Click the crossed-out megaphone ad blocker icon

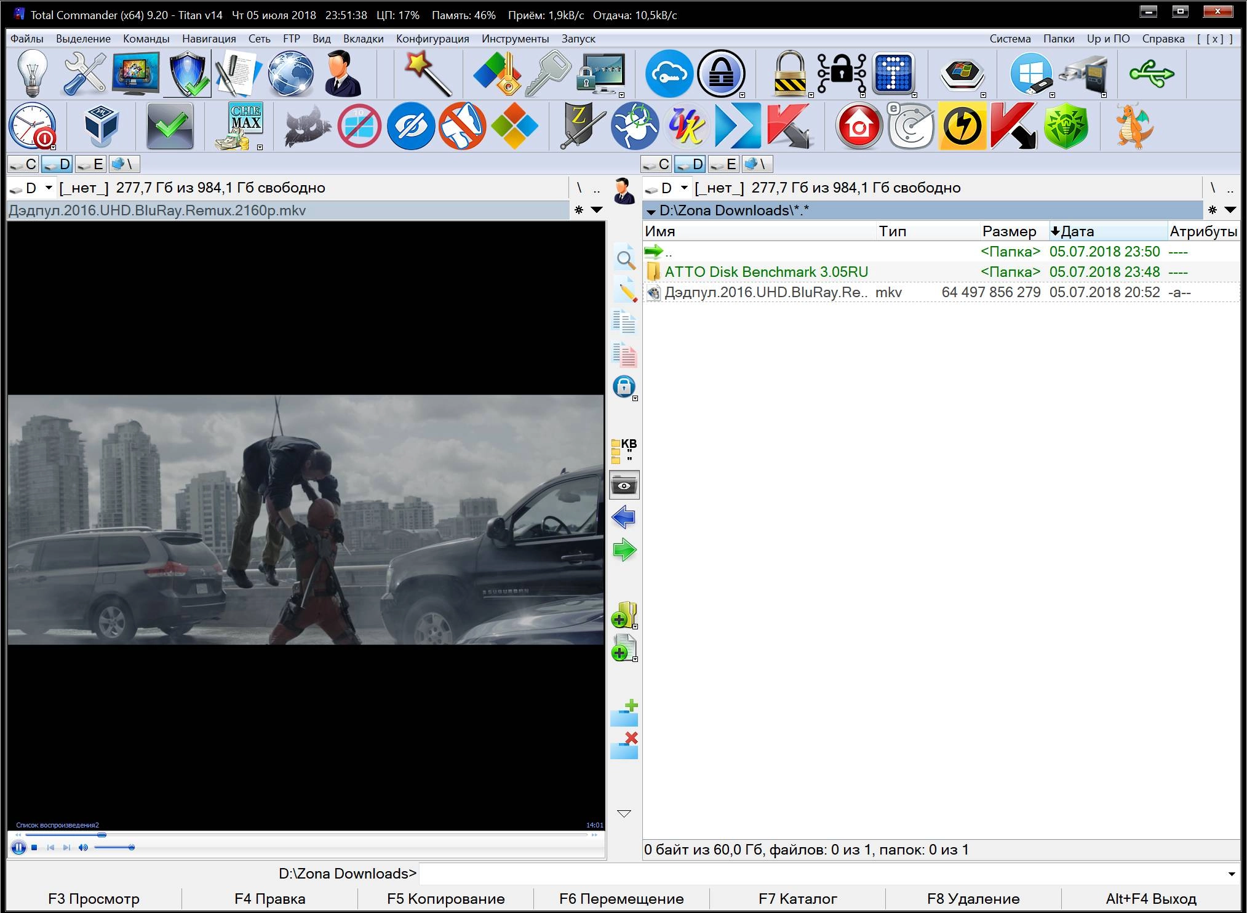point(462,126)
